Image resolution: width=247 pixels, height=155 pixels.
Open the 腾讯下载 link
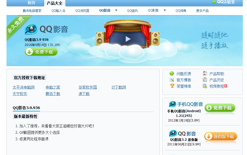[53, 94]
